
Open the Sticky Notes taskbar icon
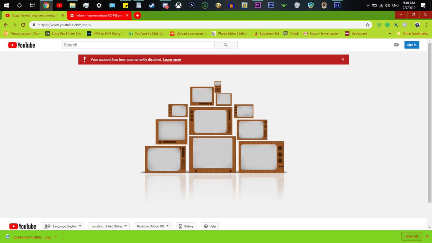(x=125, y=5)
